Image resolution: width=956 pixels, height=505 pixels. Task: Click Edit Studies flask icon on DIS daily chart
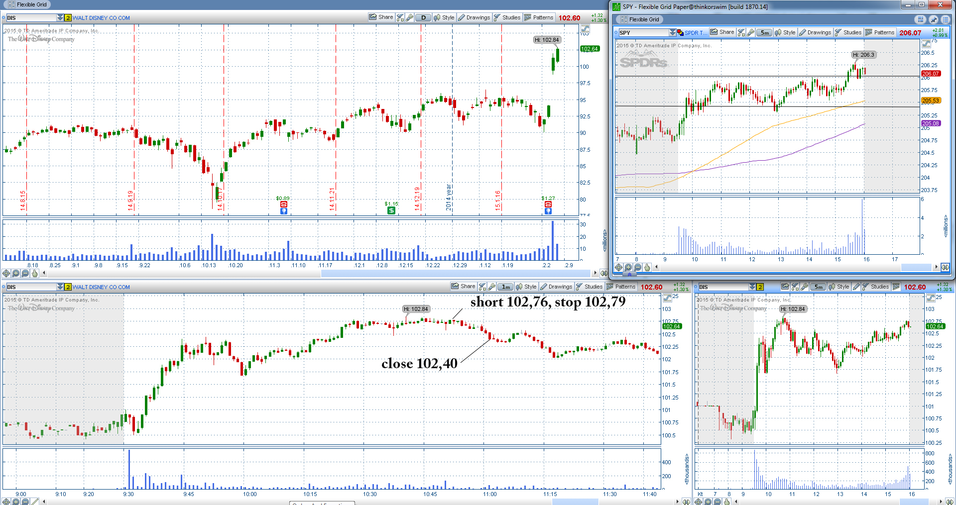[x=400, y=17]
